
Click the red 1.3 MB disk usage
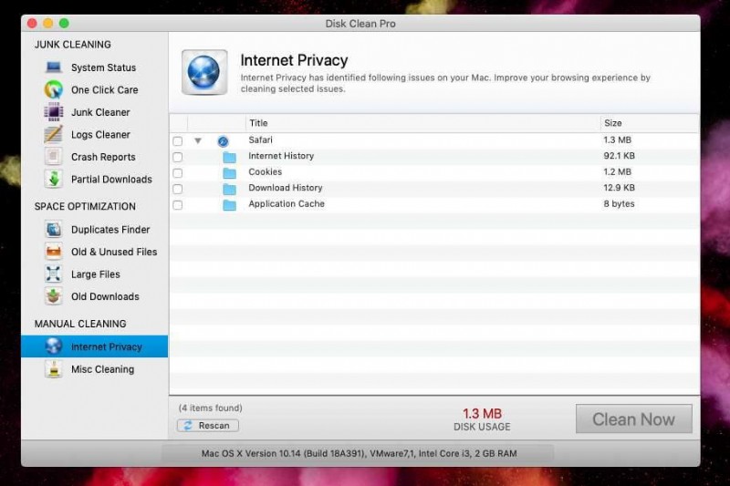coord(482,413)
